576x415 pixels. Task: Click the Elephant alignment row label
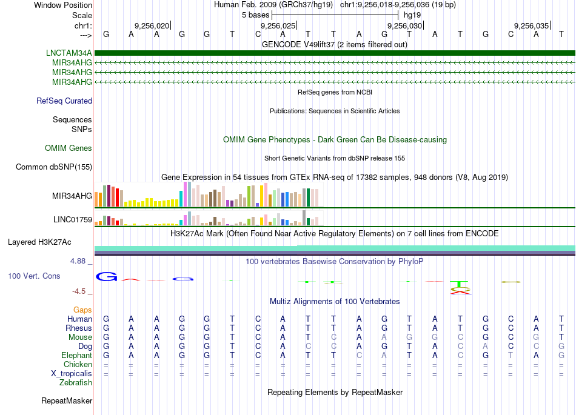pyautogui.click(x=76, y=355)
